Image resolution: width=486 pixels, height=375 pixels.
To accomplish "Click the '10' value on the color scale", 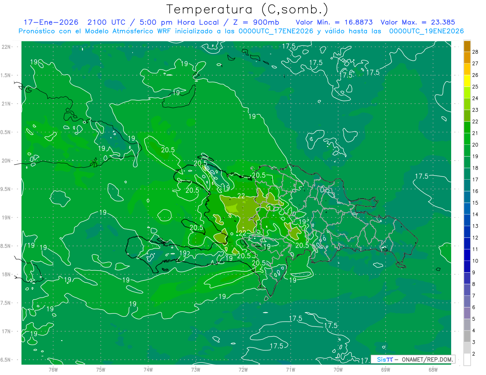I will [x=475, y=261].
